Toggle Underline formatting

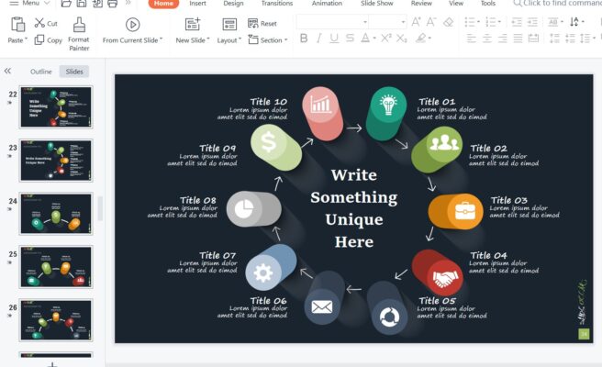[334, 38]
